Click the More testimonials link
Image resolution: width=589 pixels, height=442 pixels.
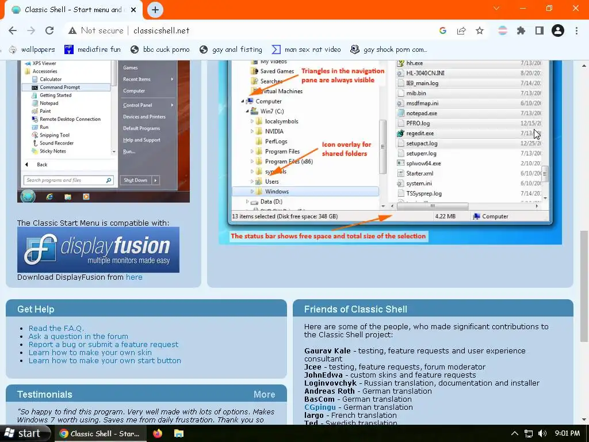click(x=264, y=394)
